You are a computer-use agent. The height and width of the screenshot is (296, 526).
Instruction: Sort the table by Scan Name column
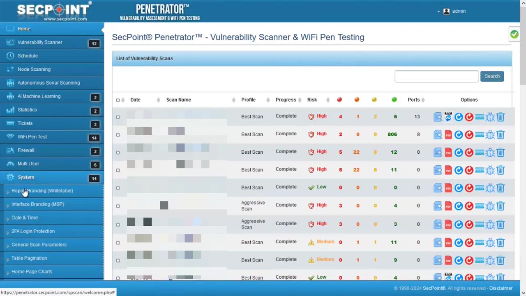(178, 100)
